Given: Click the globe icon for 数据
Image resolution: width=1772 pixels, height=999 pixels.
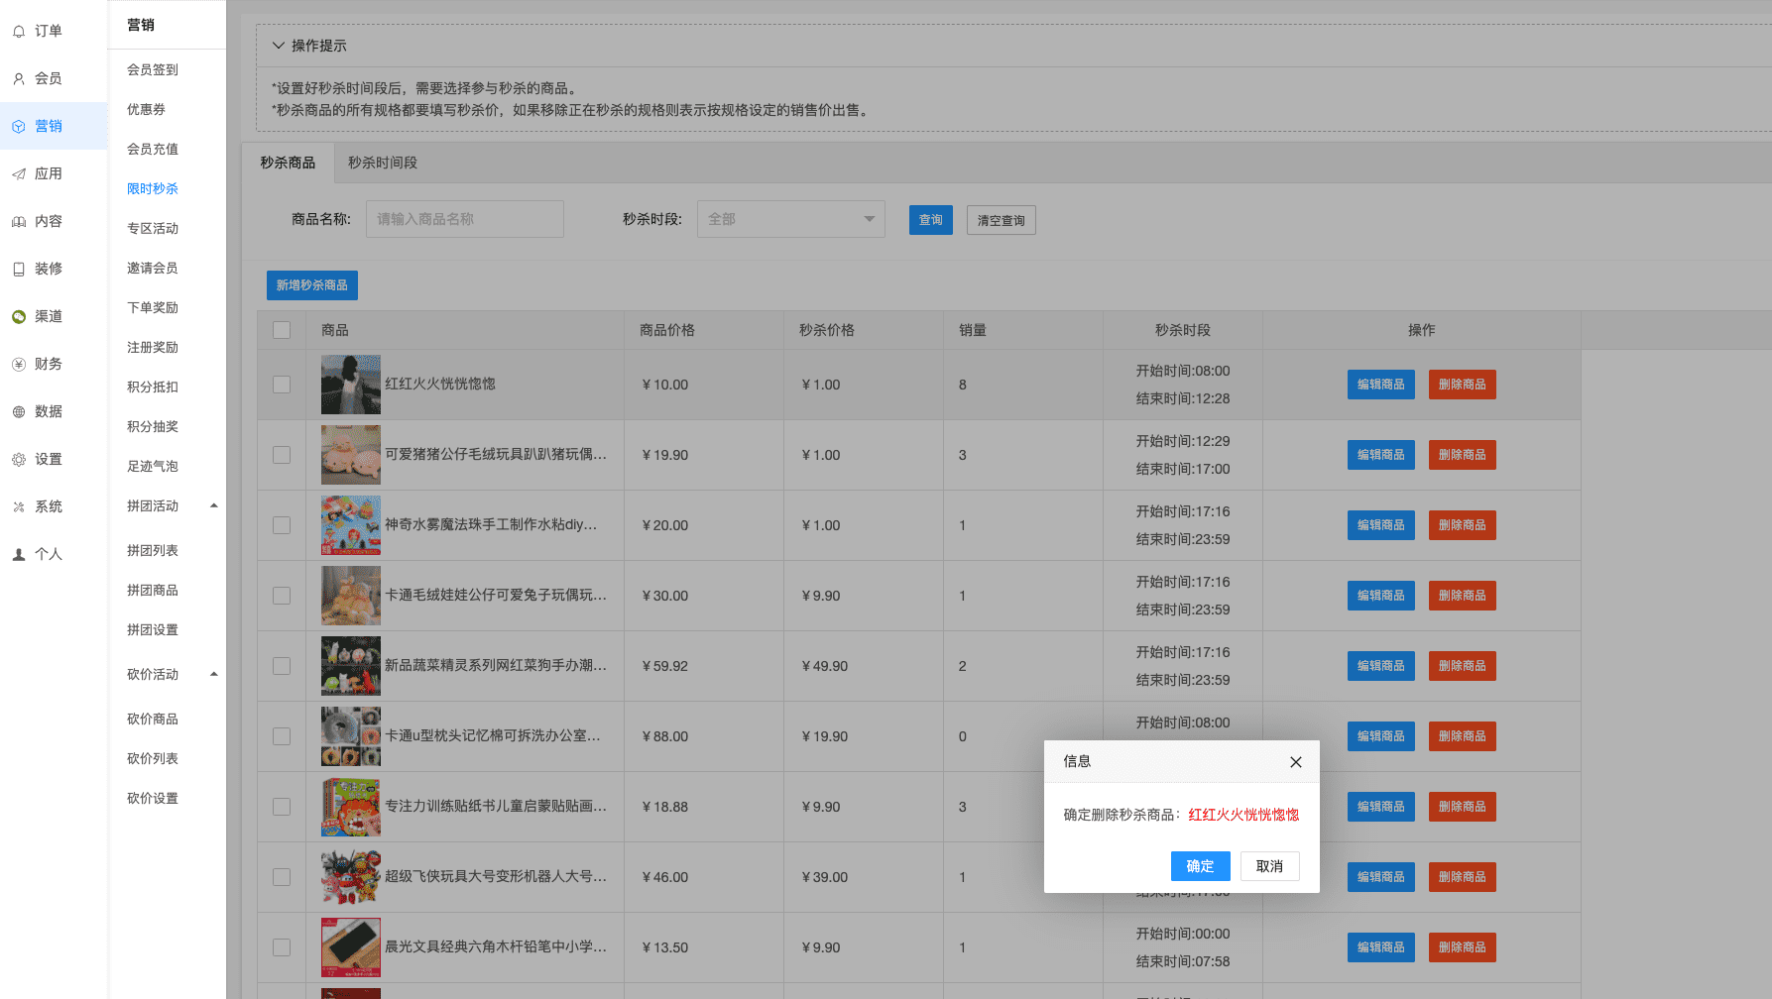Looking at the screenshot, I should coord(19,412).
